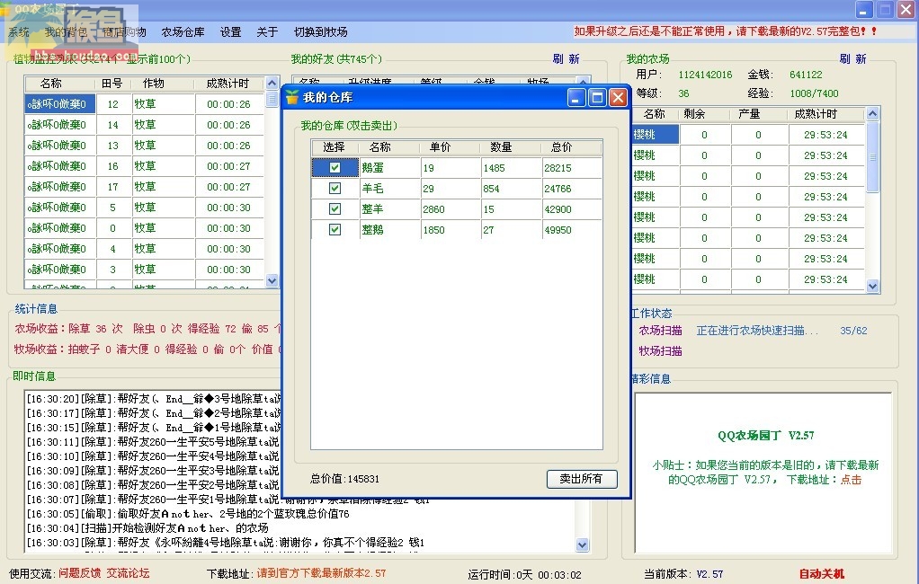The height and width of the screenshot is (584, 919).
Task: Click the 点击 download link in 精彩信息
Action: 851,480
